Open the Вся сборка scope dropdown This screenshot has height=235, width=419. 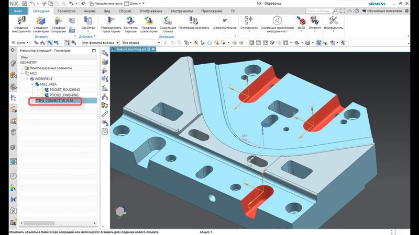click(141, 43)
